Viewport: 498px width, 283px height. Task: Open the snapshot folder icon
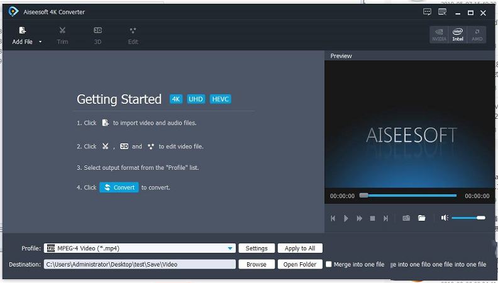click(x=421, y=218)
